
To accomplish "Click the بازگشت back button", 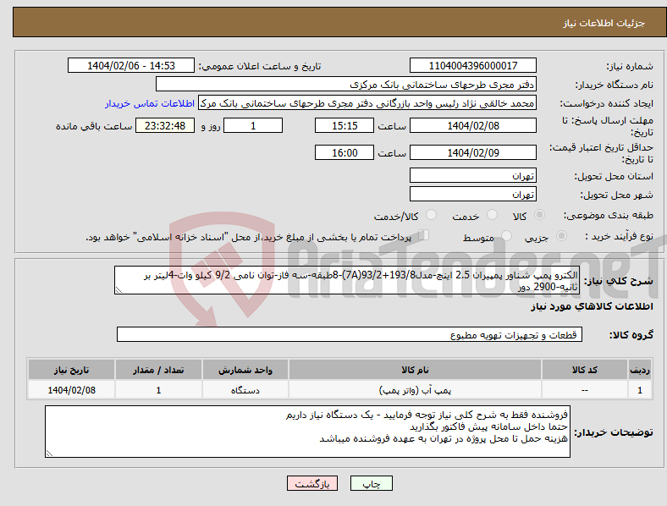I will click(312, 483).
